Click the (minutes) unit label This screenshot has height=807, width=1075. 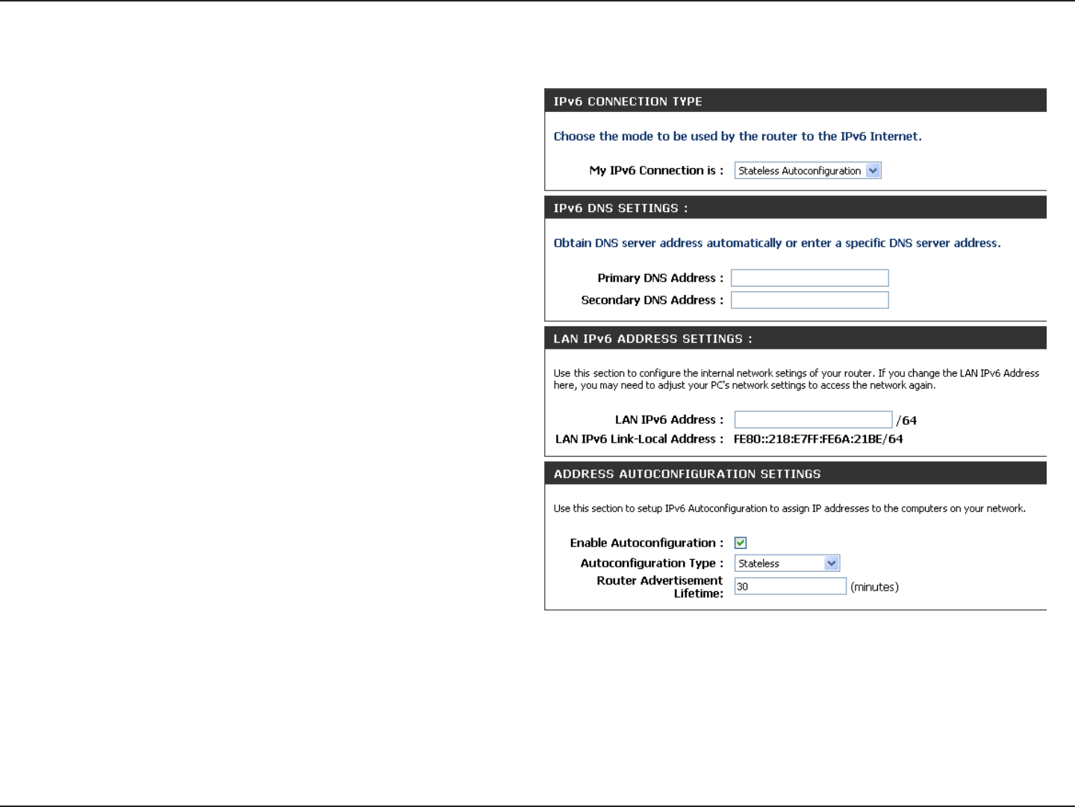click(x=874, y=587)
